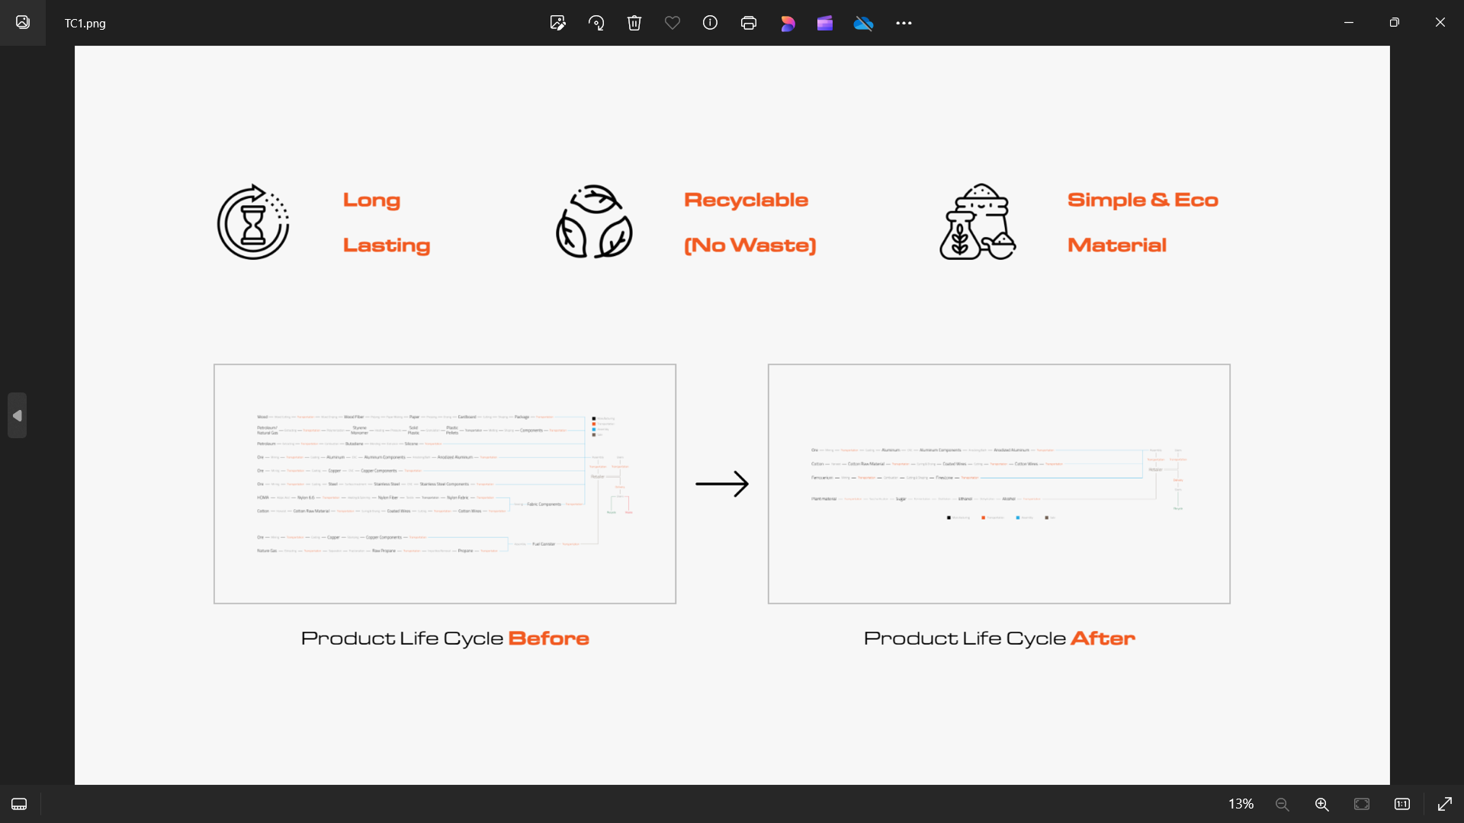Toggle the filmstrip at bottom left
Image resolution: width=1464 pixels, height=823 pixels.
point(19,804)
